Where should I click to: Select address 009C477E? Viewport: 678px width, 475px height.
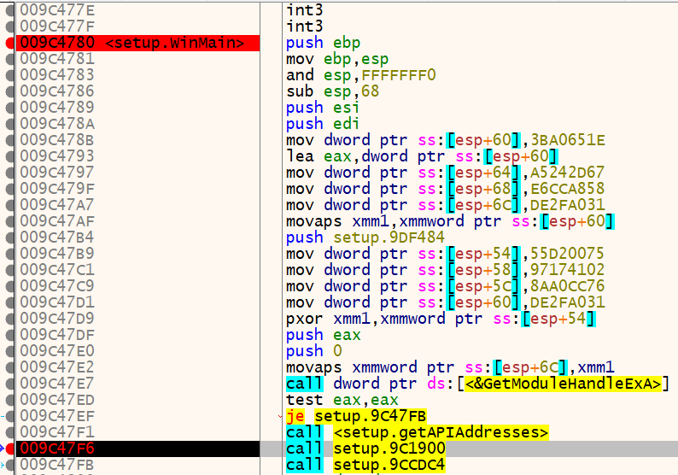57,10
